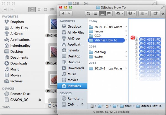Click Stitches How To in path bar

[151, 106]
